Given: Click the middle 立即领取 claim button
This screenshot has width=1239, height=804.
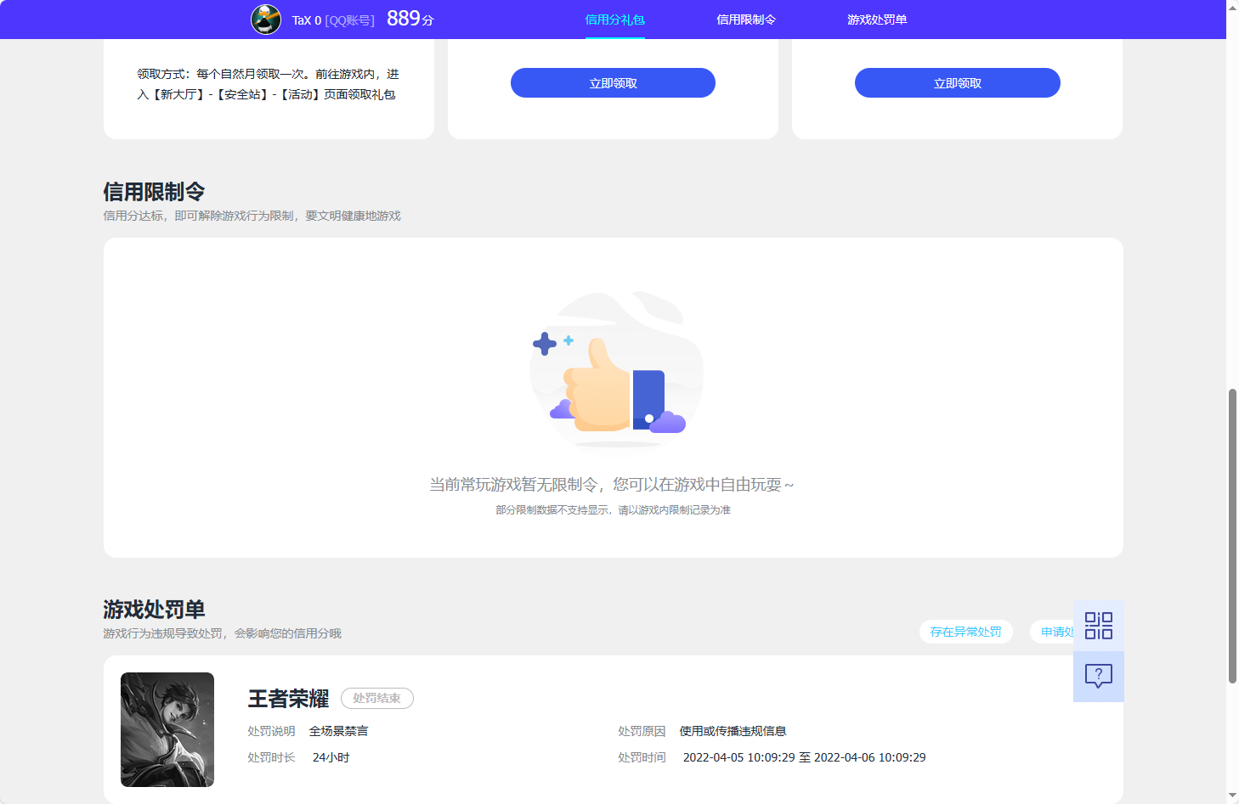Looking at the screenshot, I should (613, 82).
